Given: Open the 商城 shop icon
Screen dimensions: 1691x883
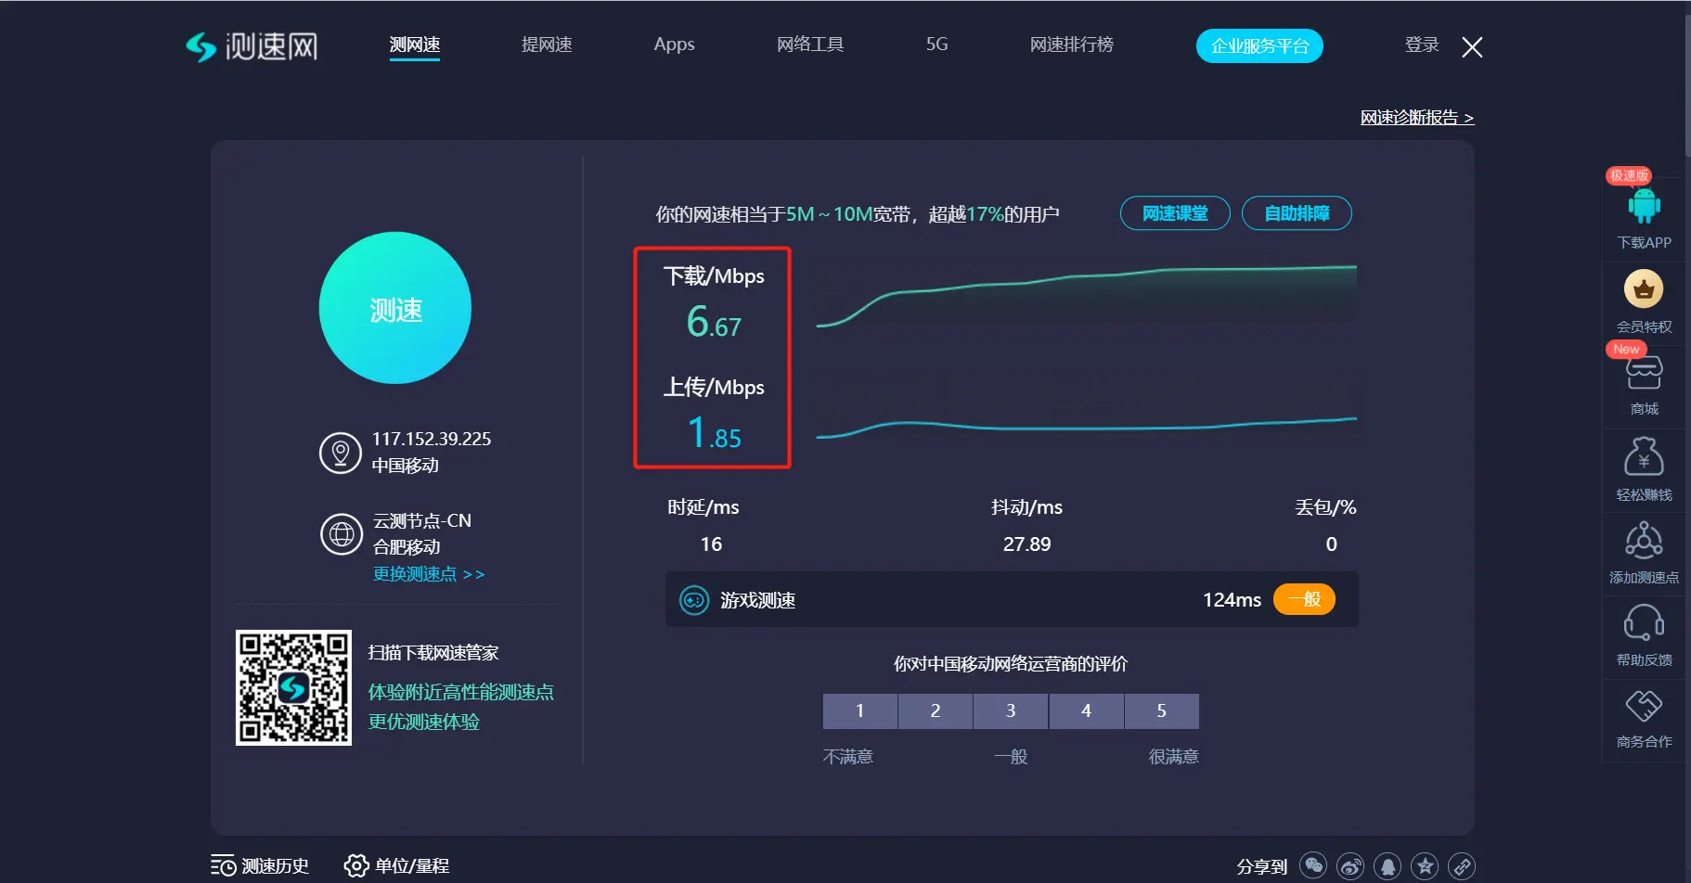Looking at the screenshot, I should click(x=1644, y=374).
